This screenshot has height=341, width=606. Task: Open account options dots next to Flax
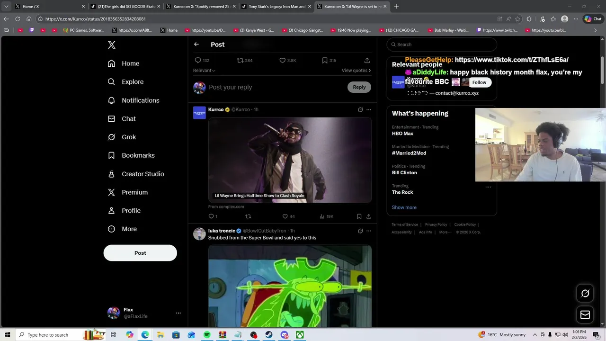click(178, 313)
